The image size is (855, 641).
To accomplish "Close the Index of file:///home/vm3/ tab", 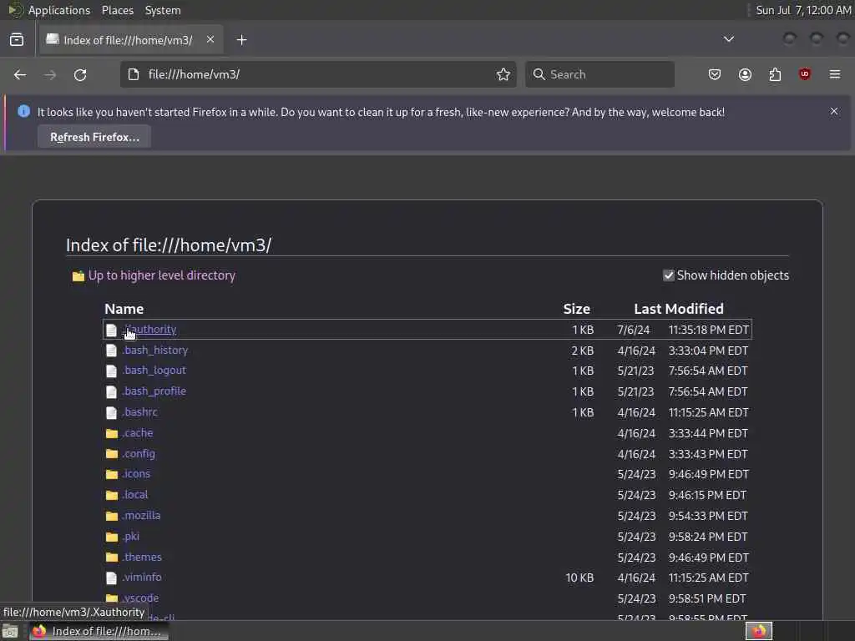I will pyautogui.click(x=210, y=39).
